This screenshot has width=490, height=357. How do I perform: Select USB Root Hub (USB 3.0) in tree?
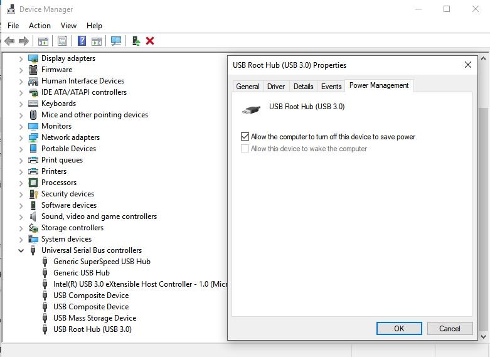92,329
